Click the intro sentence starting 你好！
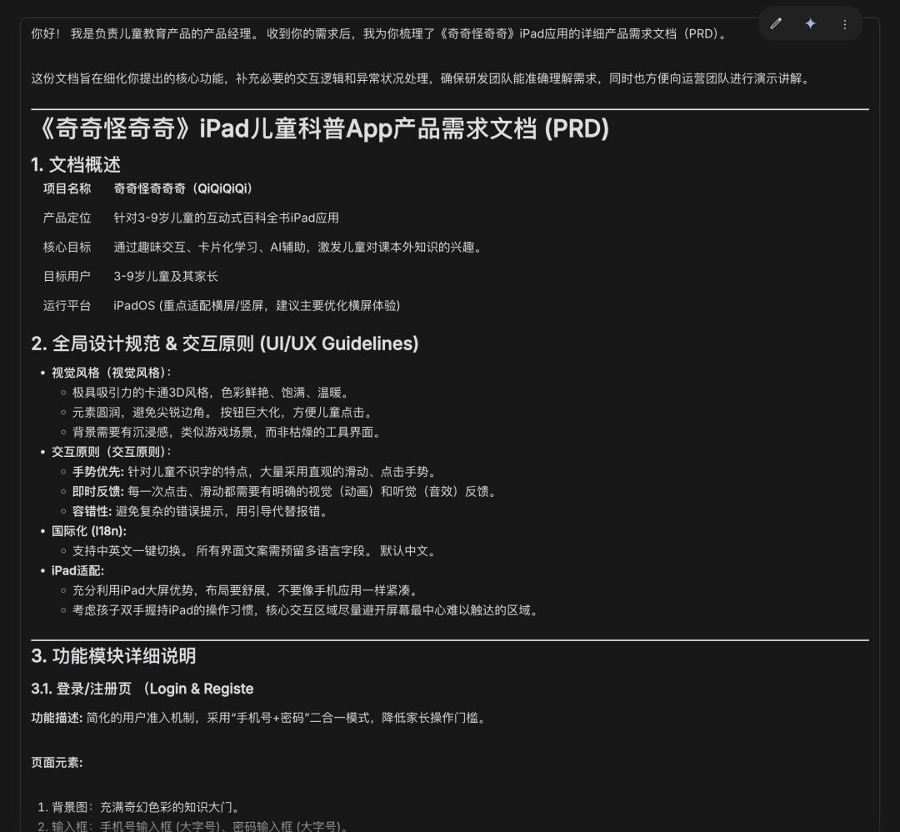Screen dimensions: 900x832 click(379, 34)
